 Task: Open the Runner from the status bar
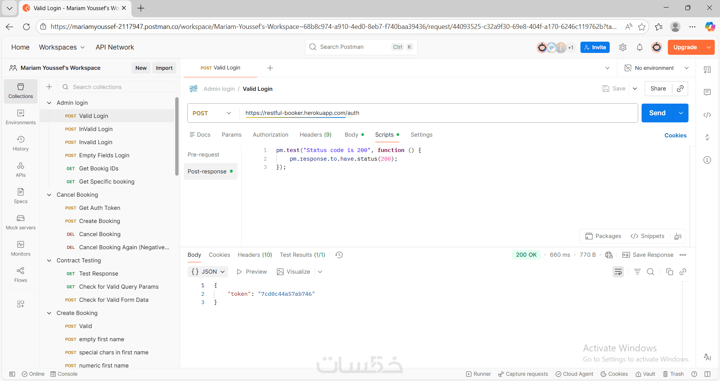(478, 374)
